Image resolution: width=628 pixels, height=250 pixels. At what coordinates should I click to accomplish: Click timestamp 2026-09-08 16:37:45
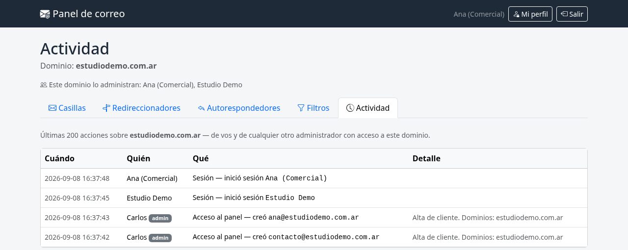click(77, 198)
